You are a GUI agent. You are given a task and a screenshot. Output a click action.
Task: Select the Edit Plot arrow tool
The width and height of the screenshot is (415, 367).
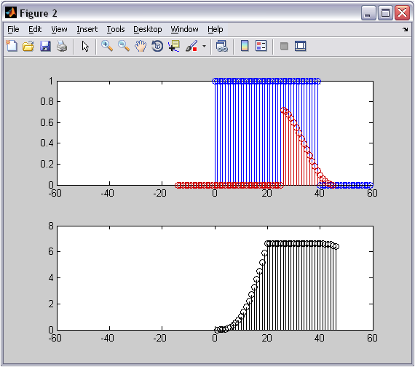pyautogui.click(x=85, y=46)
